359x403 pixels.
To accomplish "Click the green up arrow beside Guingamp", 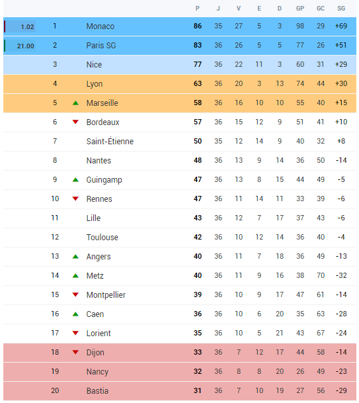I will click(x=75, y=180).
